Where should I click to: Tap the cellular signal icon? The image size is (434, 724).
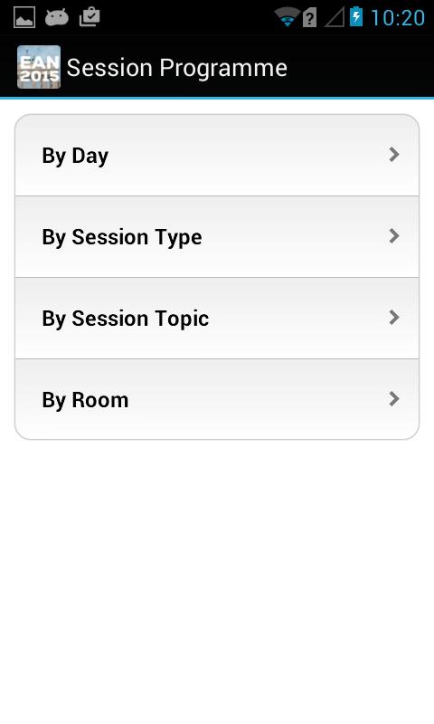335,17
